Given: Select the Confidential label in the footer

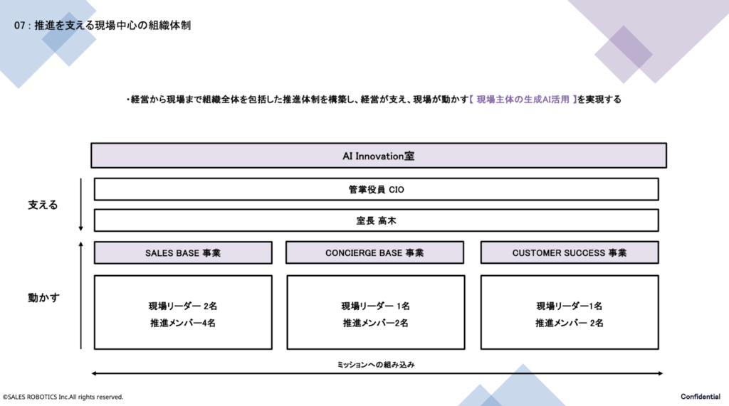Looking at the screenshot, I should 701,396.
